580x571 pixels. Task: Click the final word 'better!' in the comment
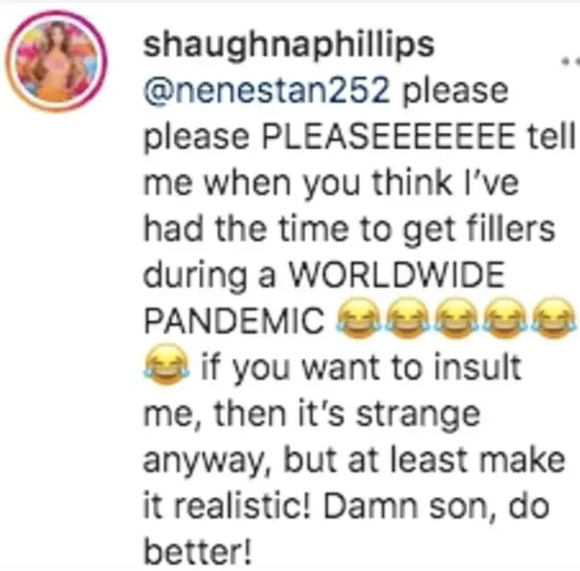pyautogui.click(x=198, y=552)
